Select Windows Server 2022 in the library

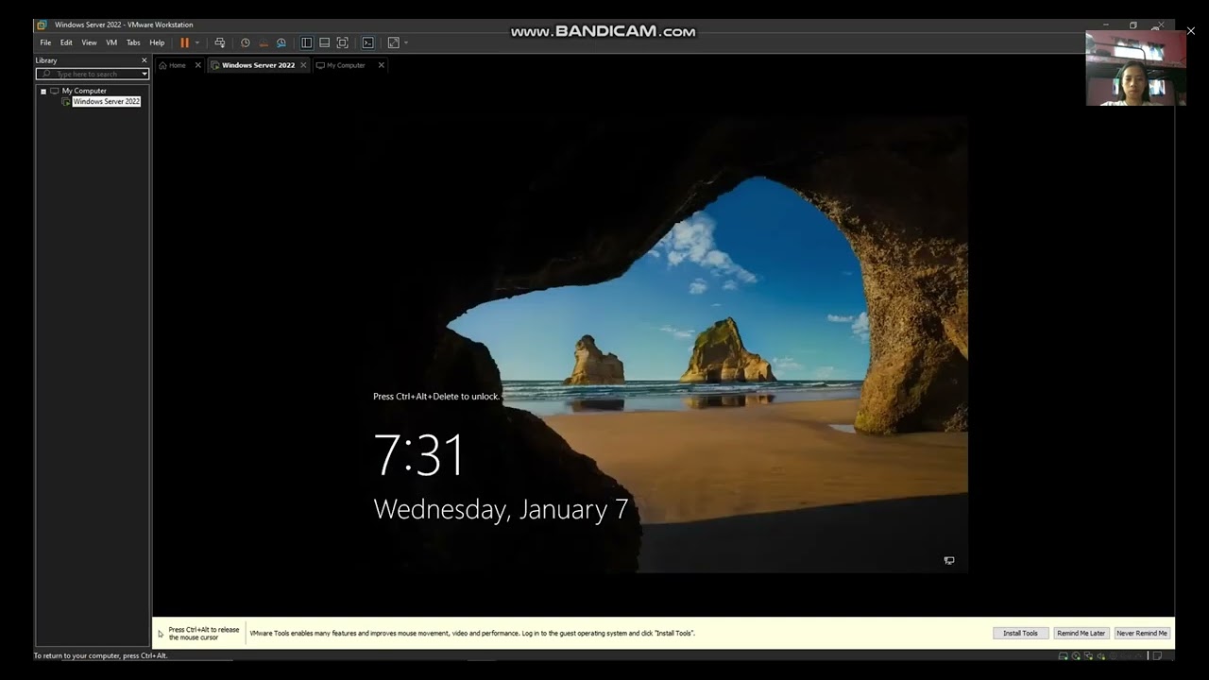point(106,101)
